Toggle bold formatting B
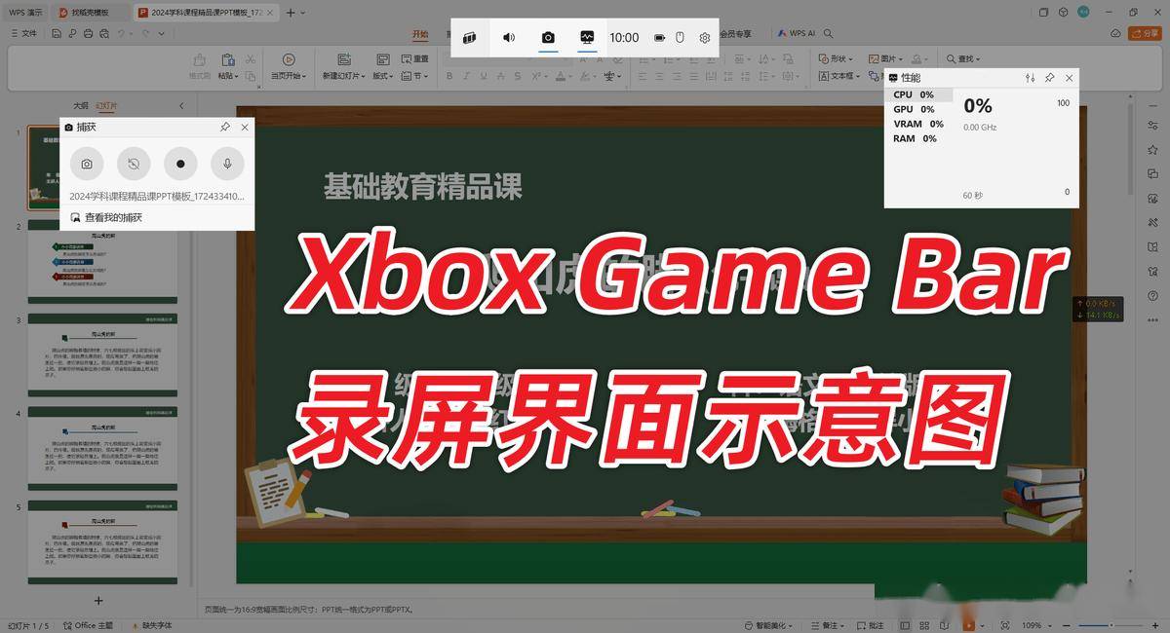 pyautogui.click(x=449, y=76)
